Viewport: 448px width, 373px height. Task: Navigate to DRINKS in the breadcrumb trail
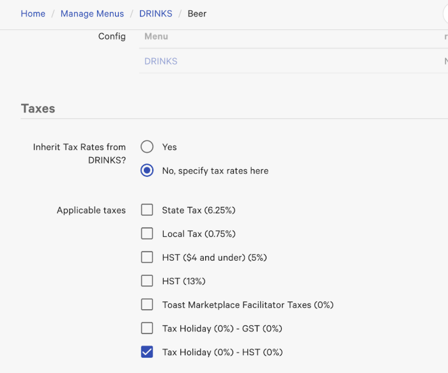point(156,13)
